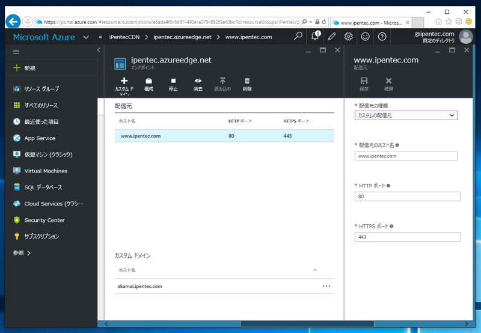This screenshot has height=333, width=481.
Task: Click the 停止 stop toolbar button
Action: [173, 84]
